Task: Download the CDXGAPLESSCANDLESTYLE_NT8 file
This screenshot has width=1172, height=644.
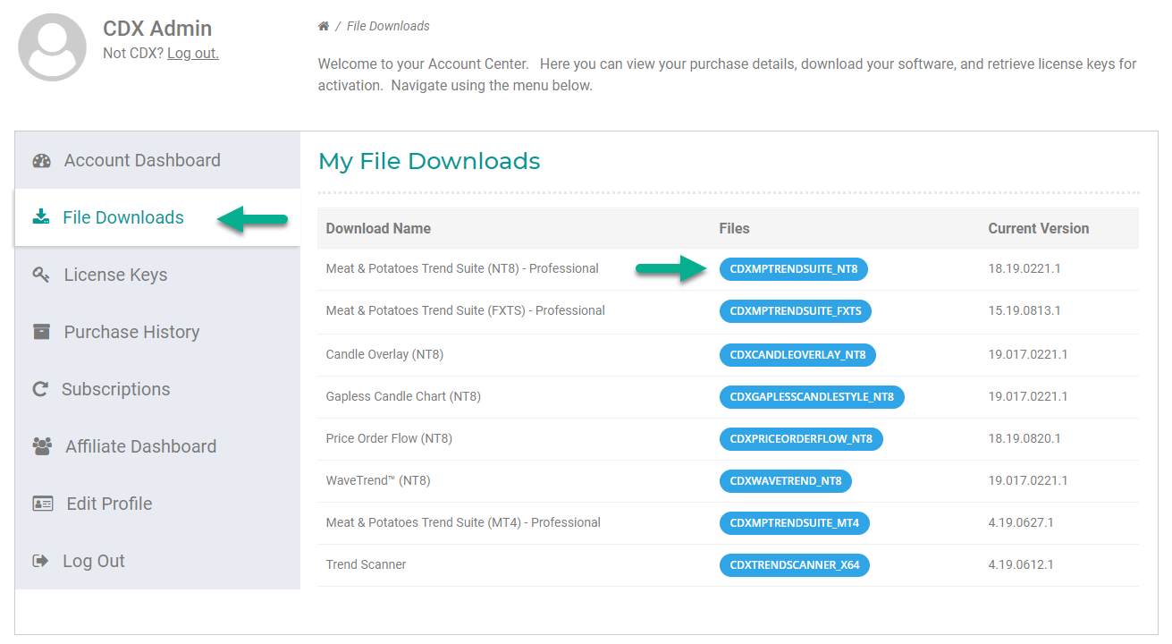Action: coord(812,396)
